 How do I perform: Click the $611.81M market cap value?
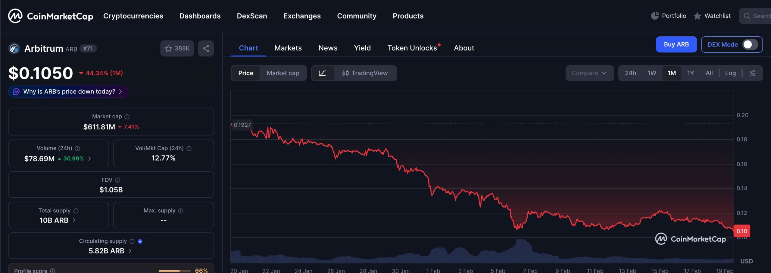(99, 127)
